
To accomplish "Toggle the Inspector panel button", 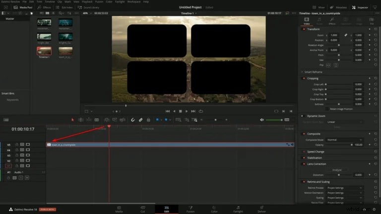I will pyautogui.click(x=360, y=7).
